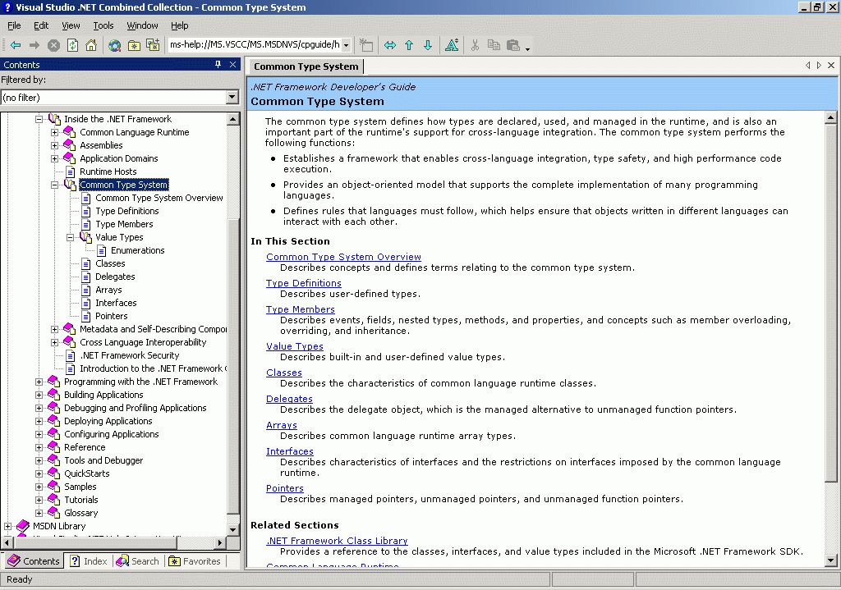Open the Value Types link
Viewport: 841px width, 590px height.
tap(295, 346)
